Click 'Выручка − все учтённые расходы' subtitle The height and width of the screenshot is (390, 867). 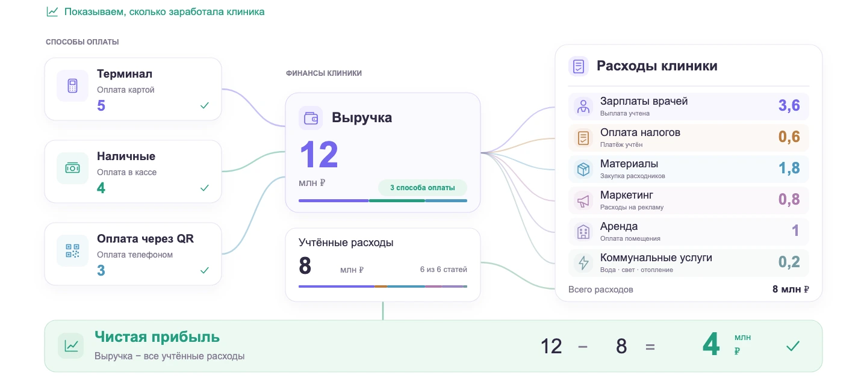170,356
